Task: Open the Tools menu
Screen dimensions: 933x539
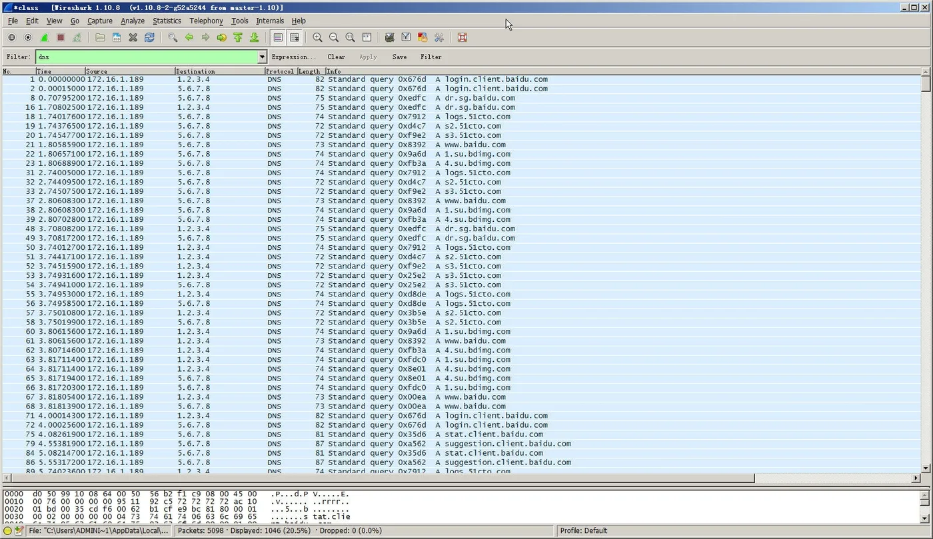Action: pos(240,21)
